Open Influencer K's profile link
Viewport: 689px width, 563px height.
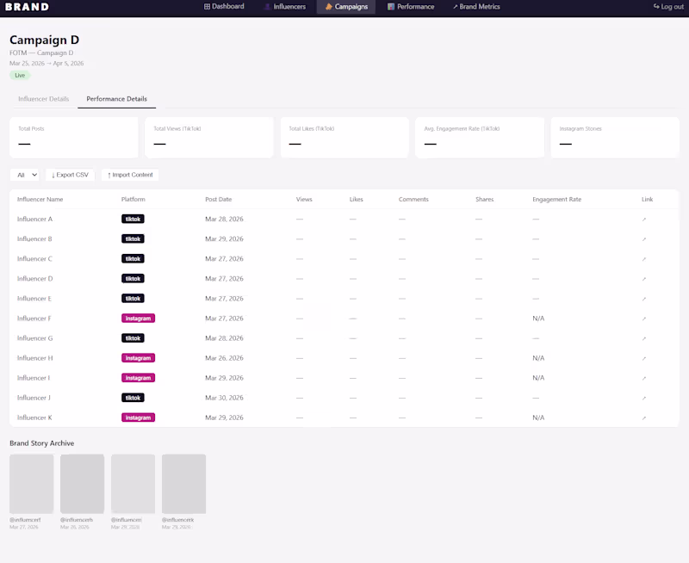(x=644, y=418)
